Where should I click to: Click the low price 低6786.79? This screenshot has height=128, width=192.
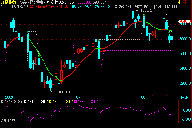(x=81, y=7)
